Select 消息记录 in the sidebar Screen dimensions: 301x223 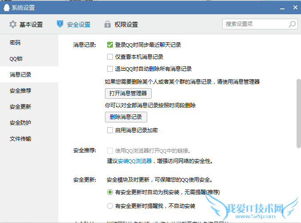pyautogui.click(x=29, y=74)
